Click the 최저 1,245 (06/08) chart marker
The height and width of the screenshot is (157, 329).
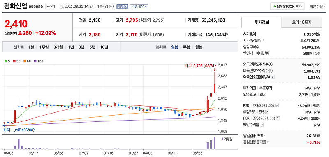point(19,130)
